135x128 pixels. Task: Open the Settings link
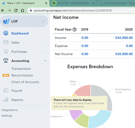point(7,116)
